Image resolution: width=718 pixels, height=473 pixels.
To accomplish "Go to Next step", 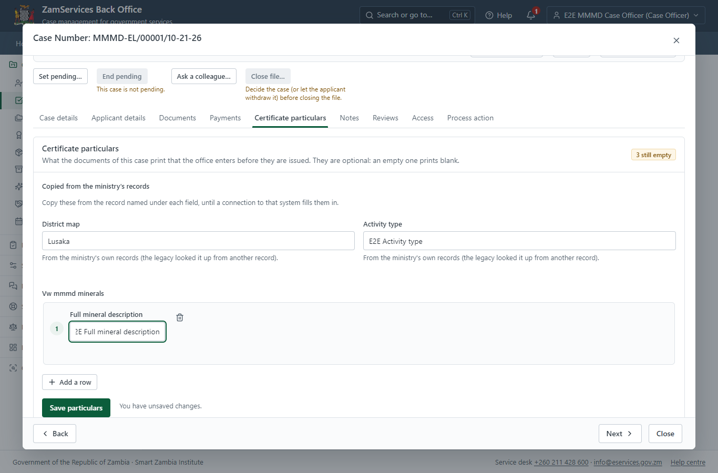I will click(620, 434).
